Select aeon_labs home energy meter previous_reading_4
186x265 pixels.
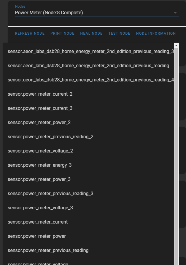pyautogui.click(x=90, y=80)
